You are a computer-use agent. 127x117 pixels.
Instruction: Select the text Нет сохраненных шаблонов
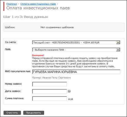(x=57, y=27)
